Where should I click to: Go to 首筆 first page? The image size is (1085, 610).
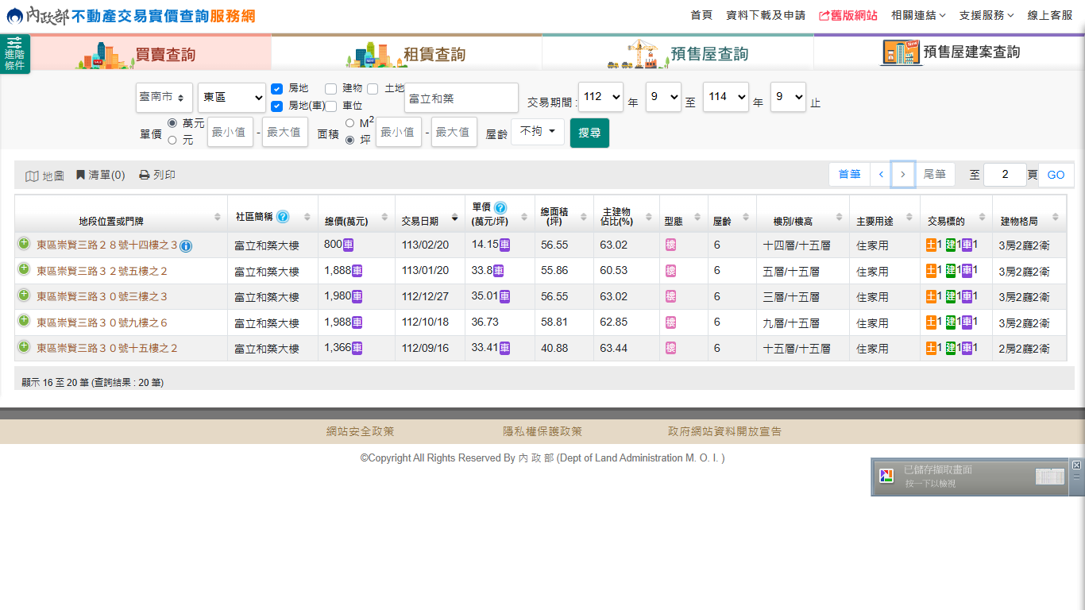coord(849,175)
